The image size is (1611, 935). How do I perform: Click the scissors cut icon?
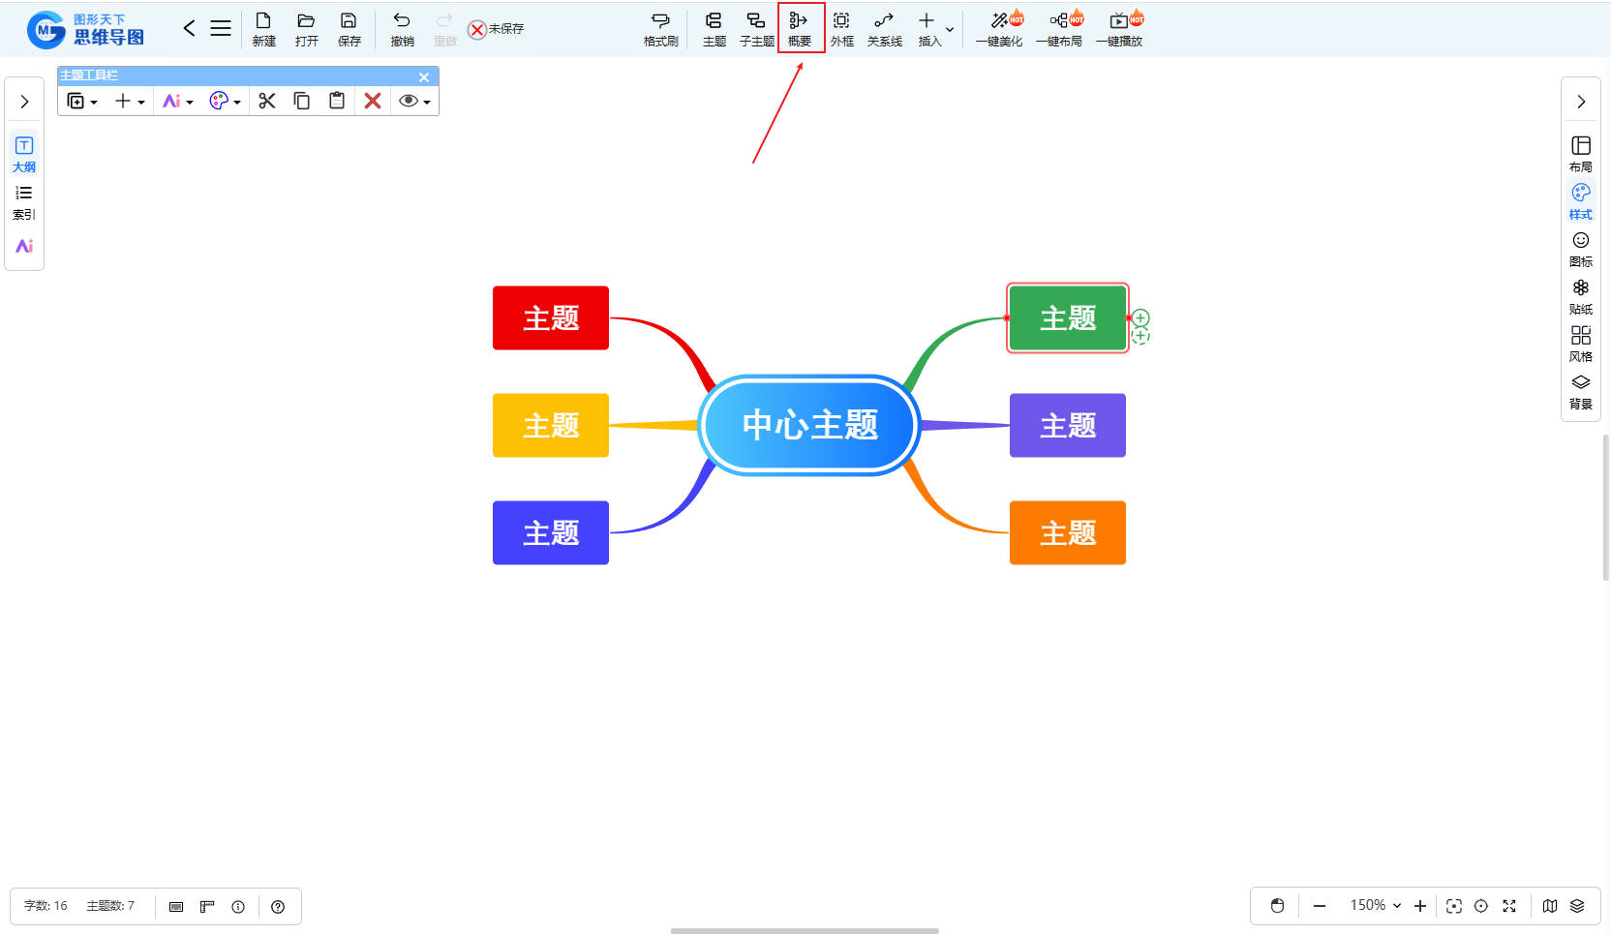point(267,101)
